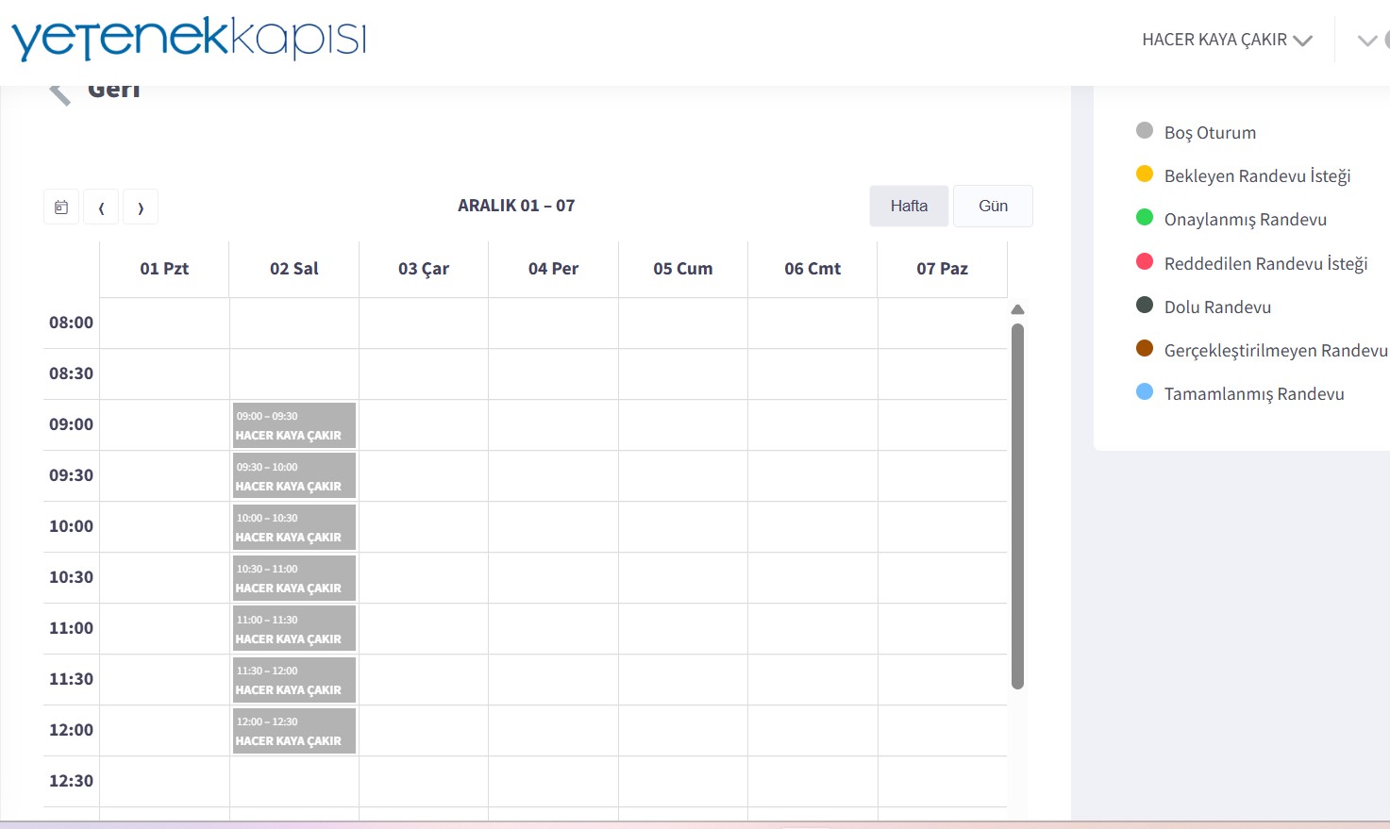Click the green Onaylanmış Randevu dot

[1145, 218]
